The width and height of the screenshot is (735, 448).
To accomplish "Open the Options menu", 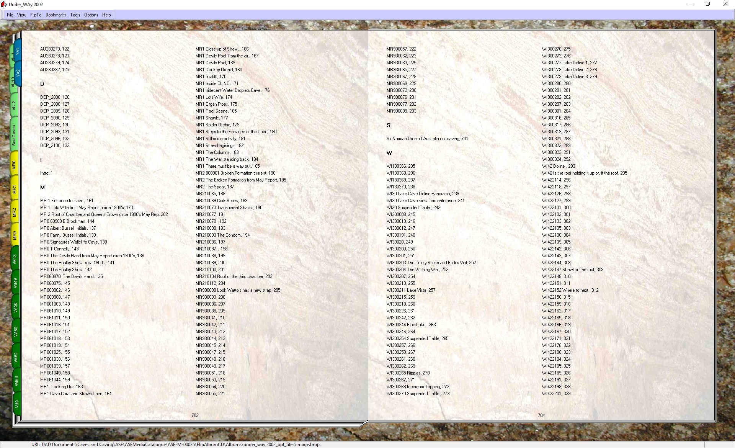I will pos(91,15).
